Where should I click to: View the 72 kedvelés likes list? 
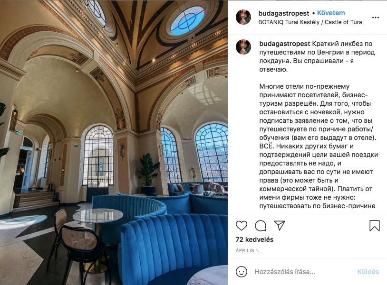click(x=254, y=239)
